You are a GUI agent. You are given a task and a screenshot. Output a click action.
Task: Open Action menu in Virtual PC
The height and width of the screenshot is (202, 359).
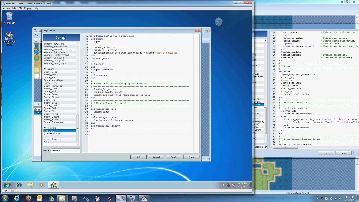(x=6, y=8)
